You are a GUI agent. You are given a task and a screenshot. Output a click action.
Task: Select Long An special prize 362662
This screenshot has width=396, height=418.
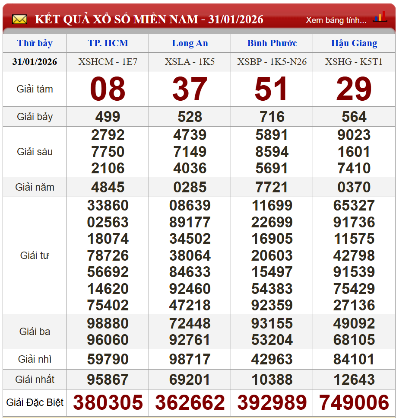(x=190, y=403)
